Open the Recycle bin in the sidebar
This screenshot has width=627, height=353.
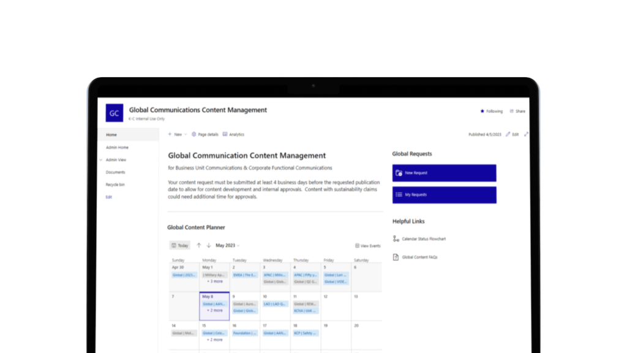(115, 184)
